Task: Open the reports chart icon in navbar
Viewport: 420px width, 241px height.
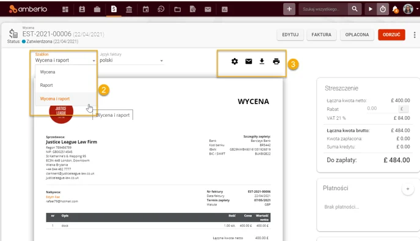Action: (x=225, y=9)
